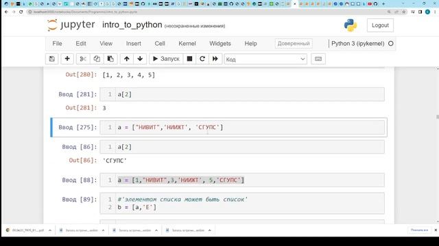Open a new browser tab with plus
The width and height of the screenshot is (439, 246).
coord(383,4)
